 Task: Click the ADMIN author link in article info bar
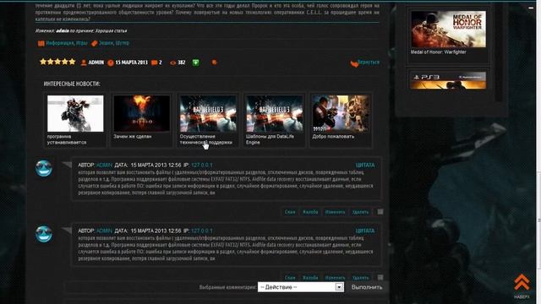(96, 62)
